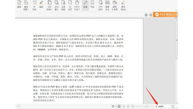The height and width of the screenshot is (109, 193).
Task: Open the settings icon beside PDF转Word
Action: point(151,15)
